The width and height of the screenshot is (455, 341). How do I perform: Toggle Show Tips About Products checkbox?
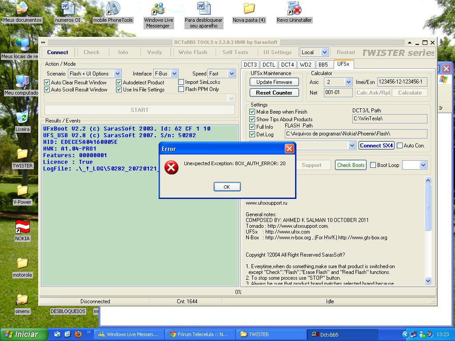tap(252, 119)
